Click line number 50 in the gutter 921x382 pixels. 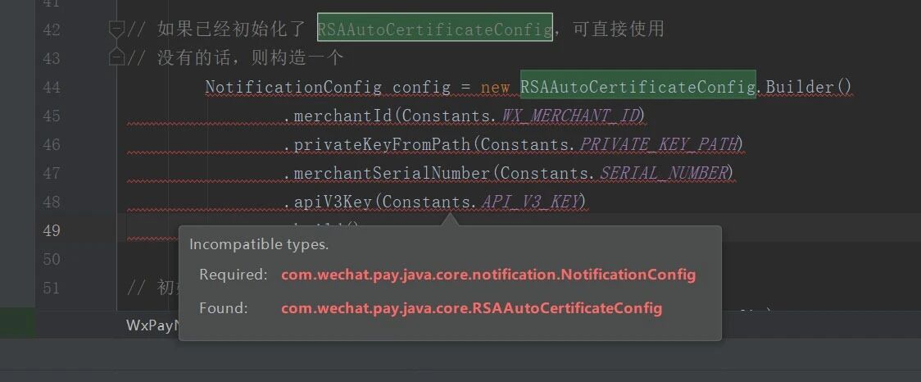(x=52, y=259)
